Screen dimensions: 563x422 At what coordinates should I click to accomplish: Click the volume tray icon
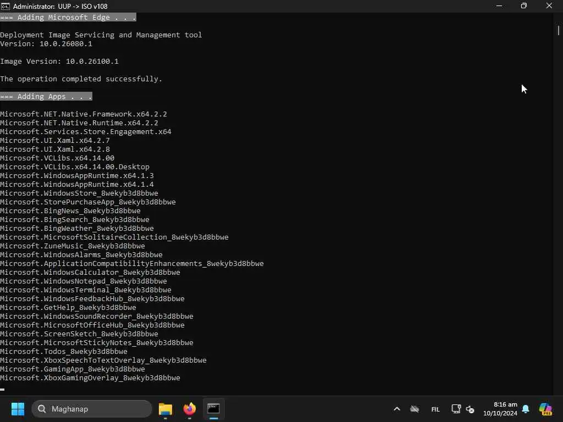pos(470,409)
